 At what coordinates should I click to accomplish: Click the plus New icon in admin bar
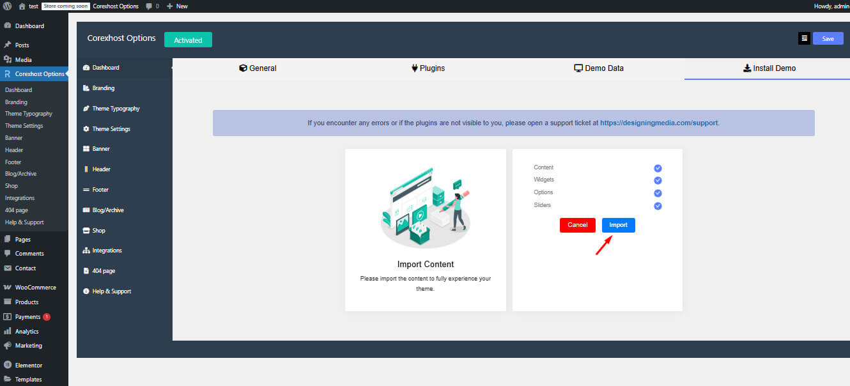tap(169, 6)
